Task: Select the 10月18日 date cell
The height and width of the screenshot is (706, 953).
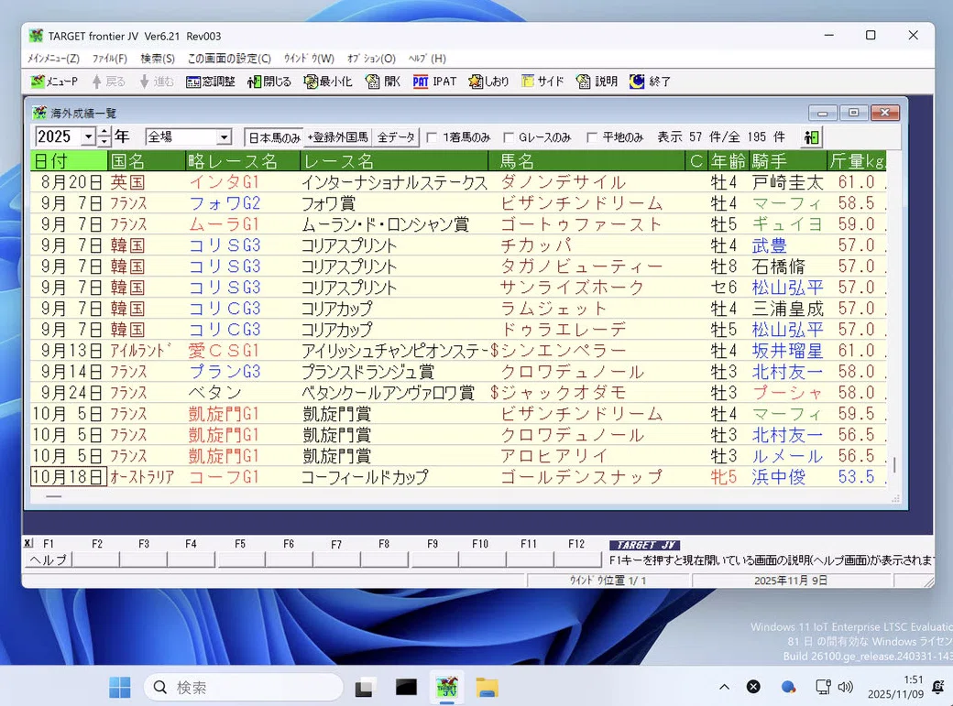Action: (69, 477)
